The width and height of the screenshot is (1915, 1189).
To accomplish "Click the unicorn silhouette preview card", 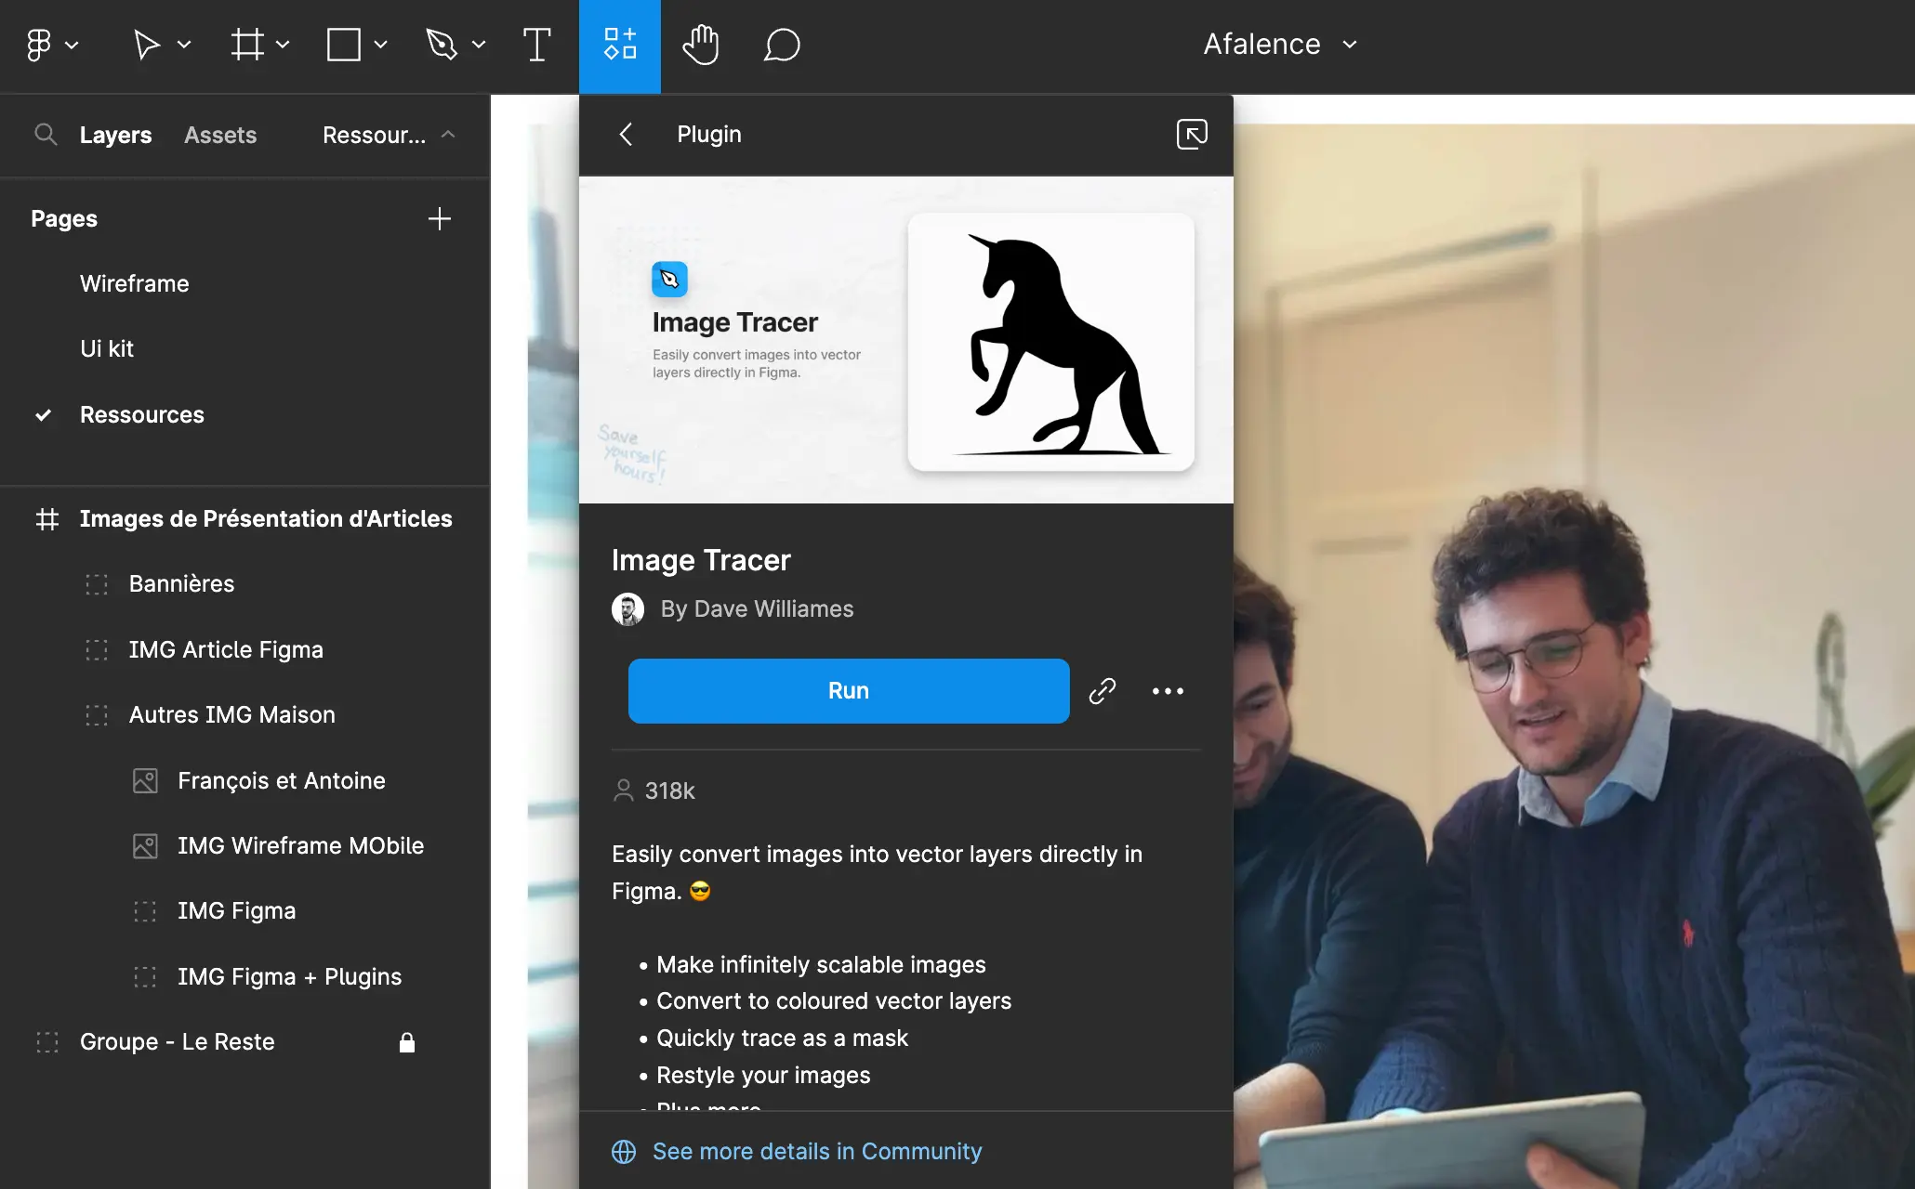I will tap(1050, 342).
